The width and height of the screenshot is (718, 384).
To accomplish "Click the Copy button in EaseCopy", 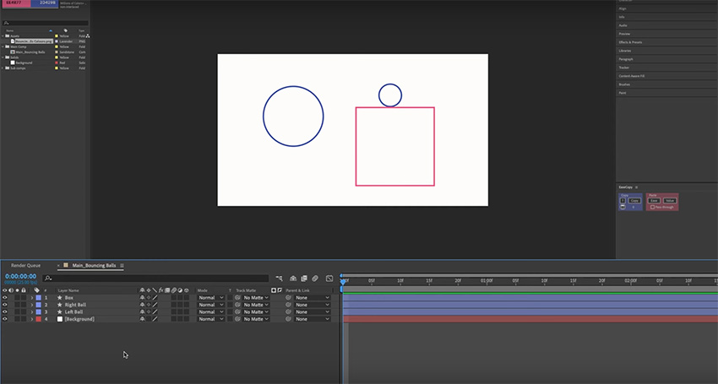I will tap(634, 201).
